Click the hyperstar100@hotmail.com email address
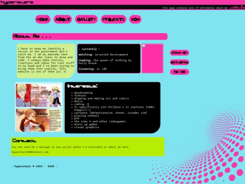245x184 pixels. pos(30,152)
